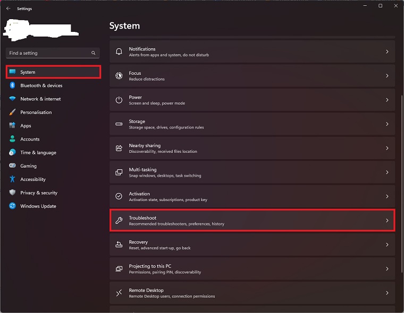Open the Recovery row chevron

(387, 245)
